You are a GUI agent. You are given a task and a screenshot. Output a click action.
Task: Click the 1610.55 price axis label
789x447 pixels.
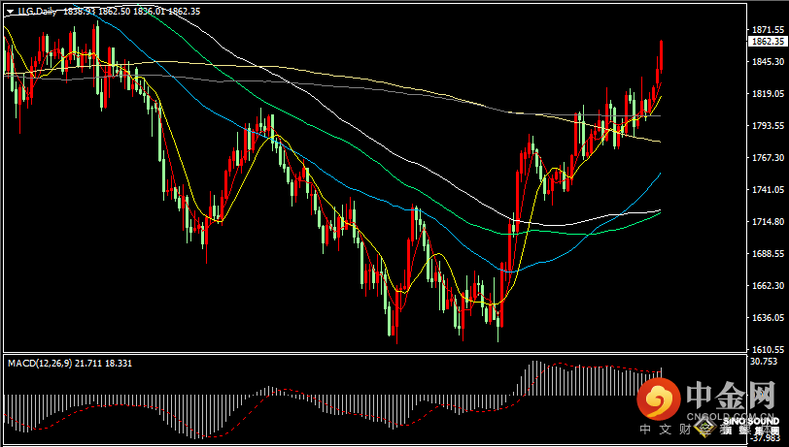767,349
